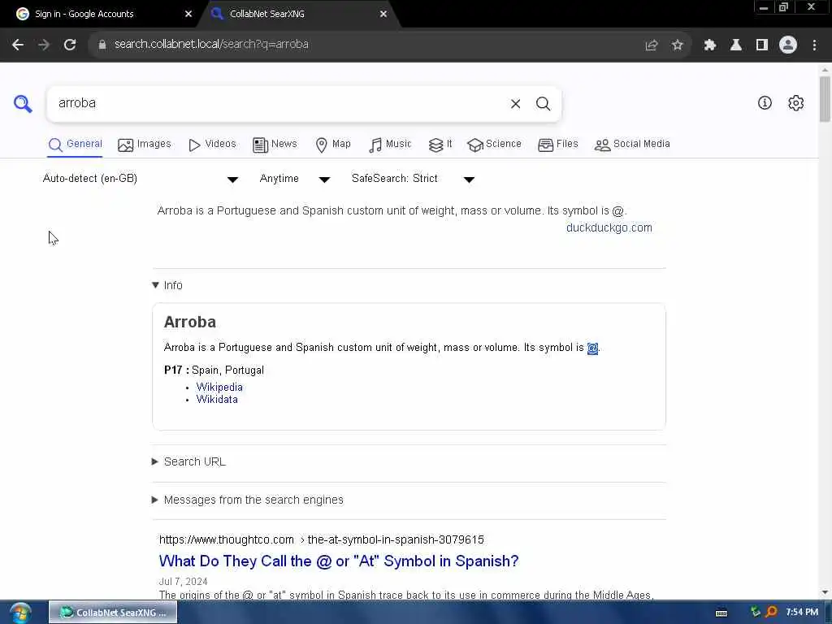
Task: Switch to the Map category
Action: point(333,145)
